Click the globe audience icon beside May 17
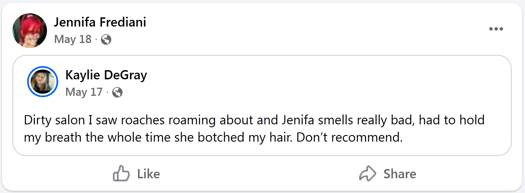Image resolution: width=525 pixels, height=193 pixels. 117,92
